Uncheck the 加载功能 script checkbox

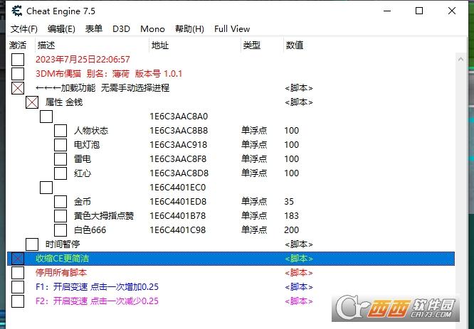click(x=18, y=88)
